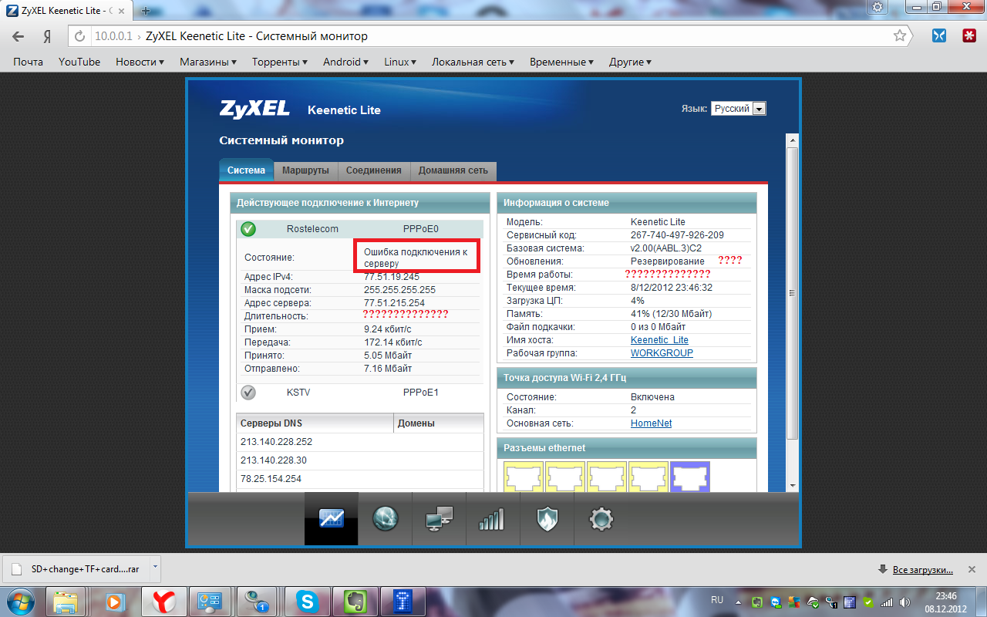Click the red asterisk extension icon
987x617 pixels.
point(968,35)
